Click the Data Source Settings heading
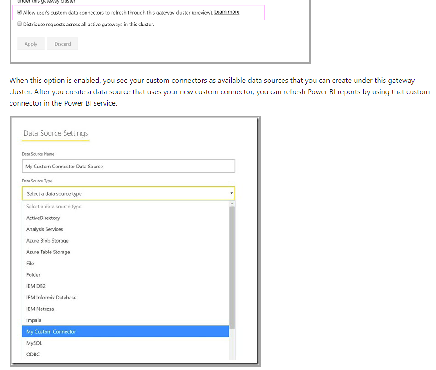436x370 pixels. 56,133
